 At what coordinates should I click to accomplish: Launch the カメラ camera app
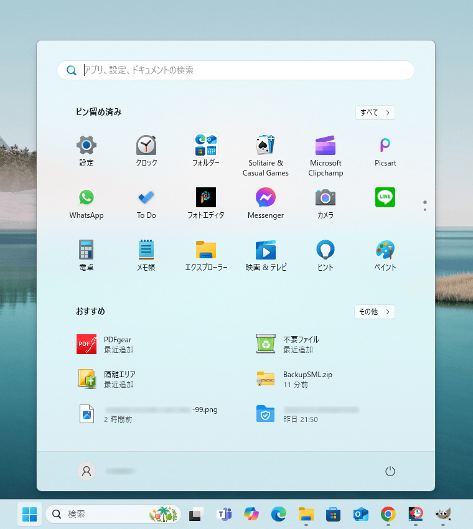point(325,203)
